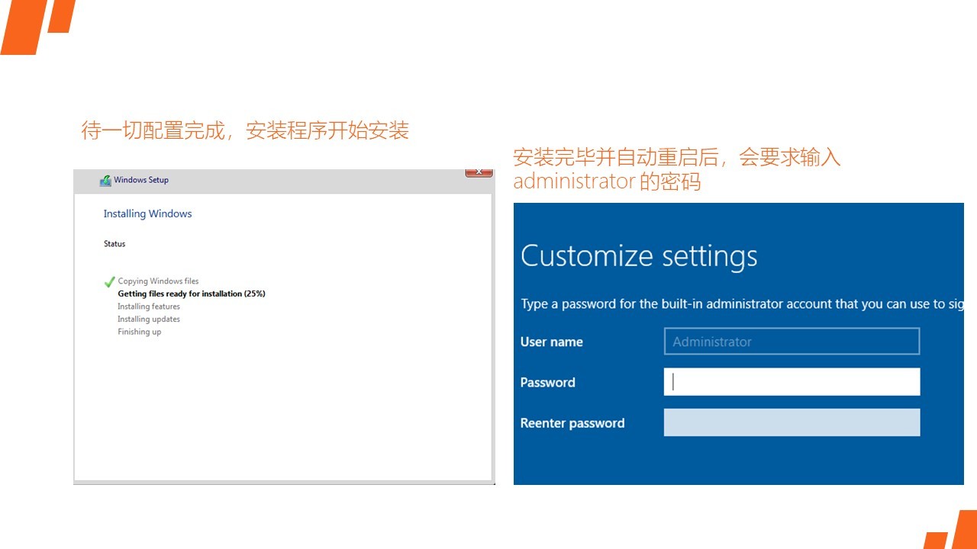The width and height of the screenshot is (977, 549).
Task: Click the "Copying Windows files" step
Action: (158, 281)
